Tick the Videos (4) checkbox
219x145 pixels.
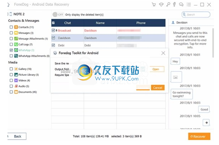pos(11,80)
